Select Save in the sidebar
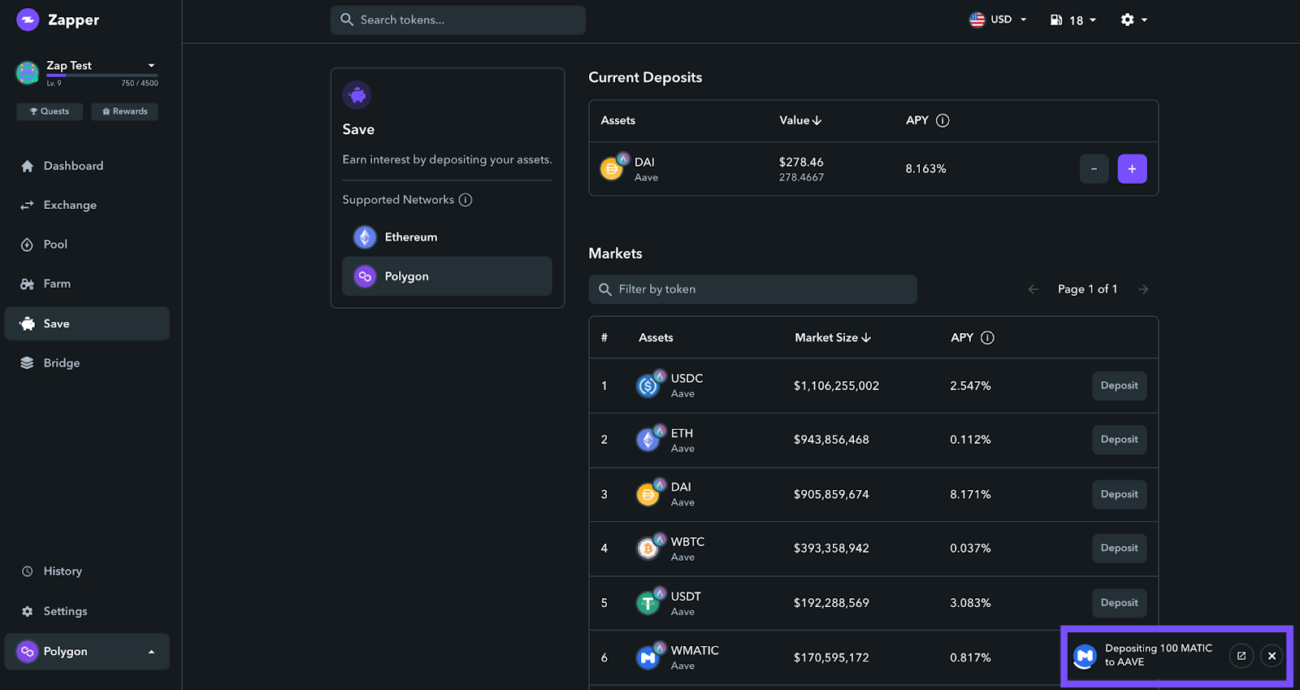 (x=87, y=323)
